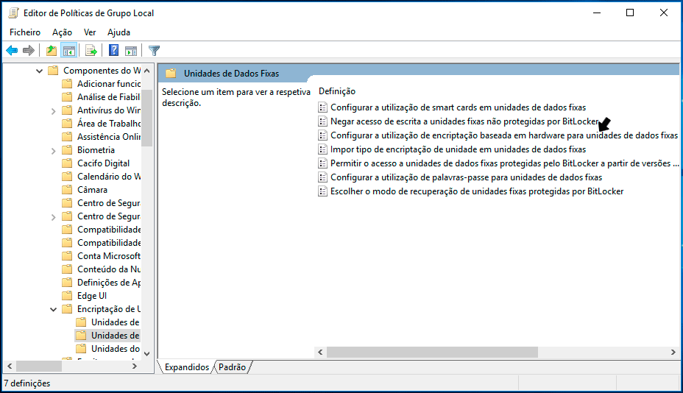The image size is (683, 393).
Task: Click the folder icon next to Biometria
Action: tap(67, 150)
